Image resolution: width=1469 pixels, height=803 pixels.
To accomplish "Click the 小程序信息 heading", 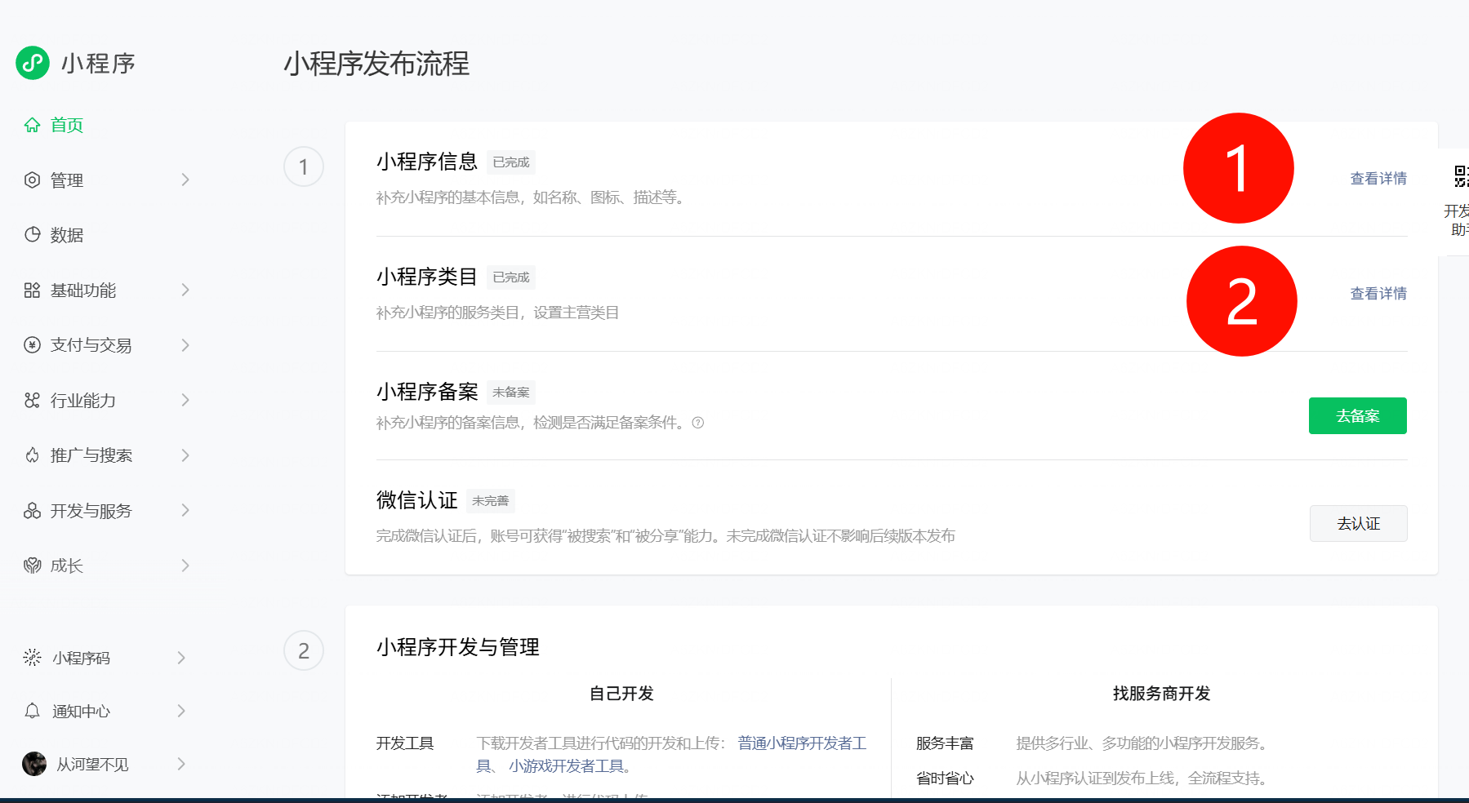I will coord(427,162).
